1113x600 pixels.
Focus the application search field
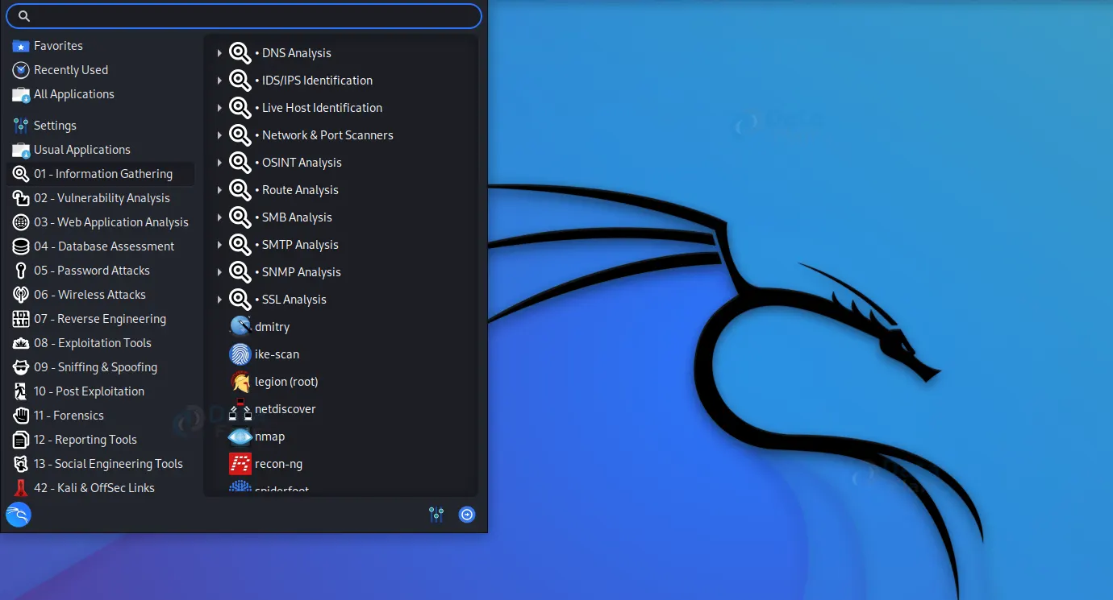[x=244, y=16]
